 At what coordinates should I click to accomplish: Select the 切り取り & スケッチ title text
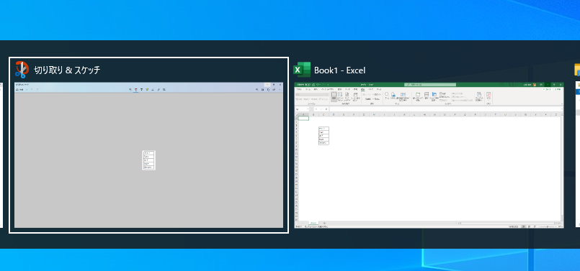67,70
